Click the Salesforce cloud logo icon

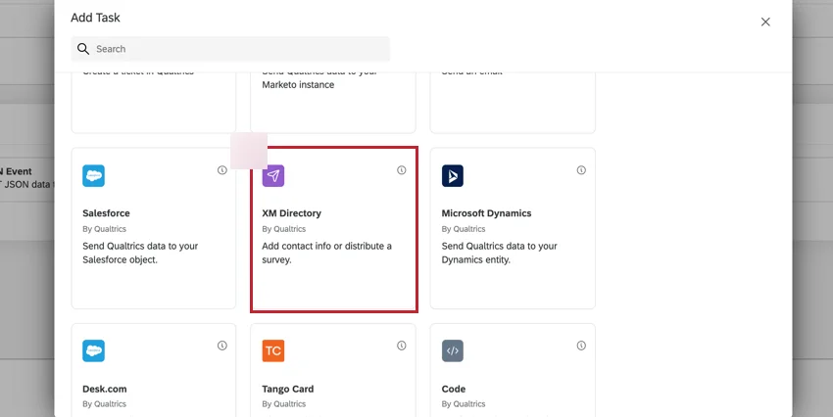94,176
